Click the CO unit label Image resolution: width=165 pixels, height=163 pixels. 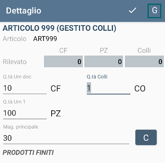pyautogui.click(x=140, y=89)
